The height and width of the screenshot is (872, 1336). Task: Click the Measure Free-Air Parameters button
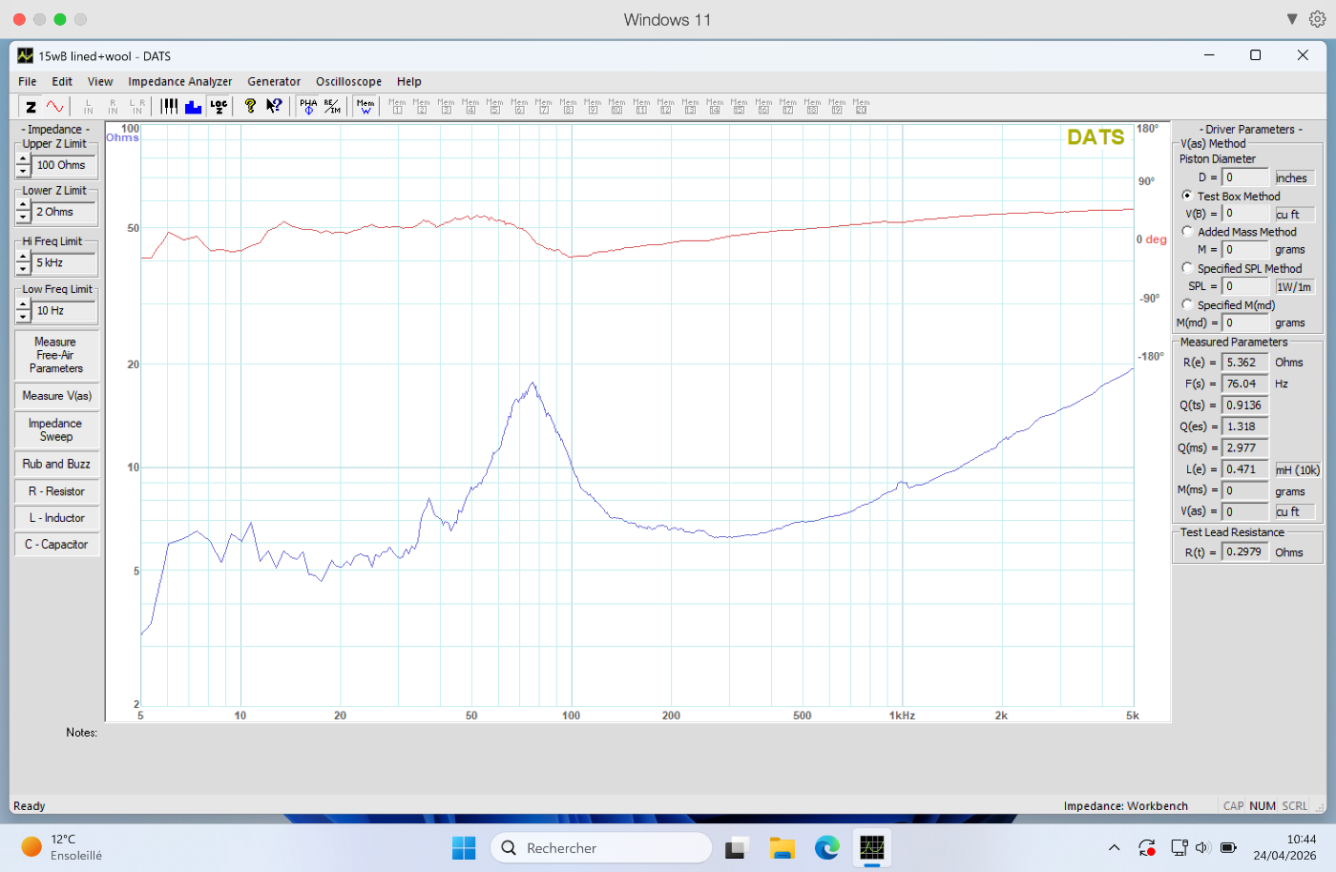point(56,355)
